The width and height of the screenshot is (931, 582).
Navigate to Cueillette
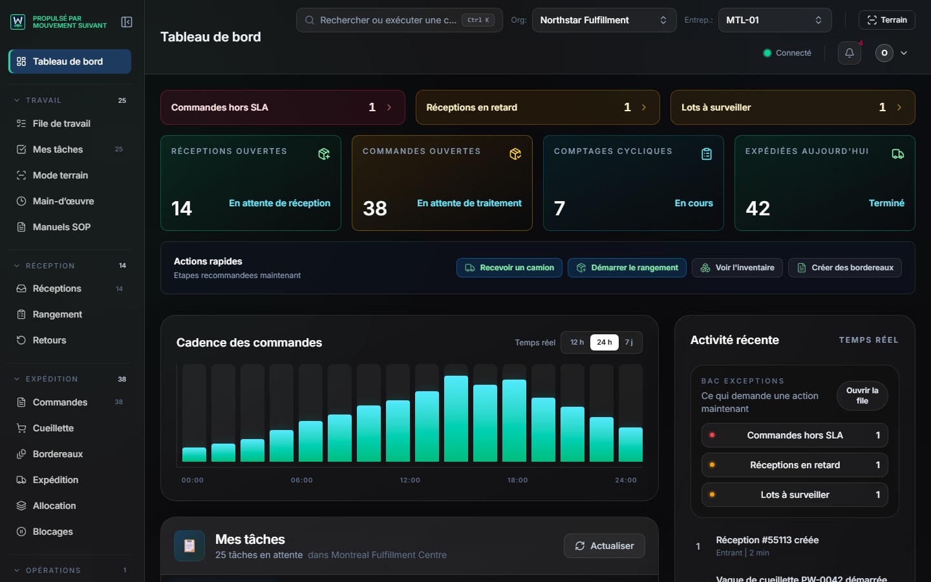coord(70,428)
